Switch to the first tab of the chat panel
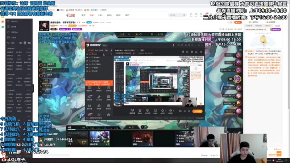This screenshot has width=290, height=163. point(249,26)
